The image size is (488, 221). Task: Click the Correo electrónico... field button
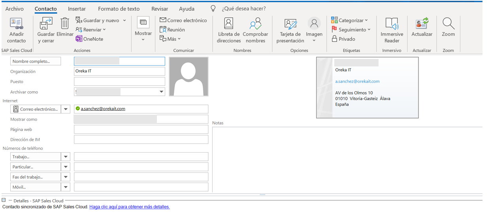pos(36,109)
